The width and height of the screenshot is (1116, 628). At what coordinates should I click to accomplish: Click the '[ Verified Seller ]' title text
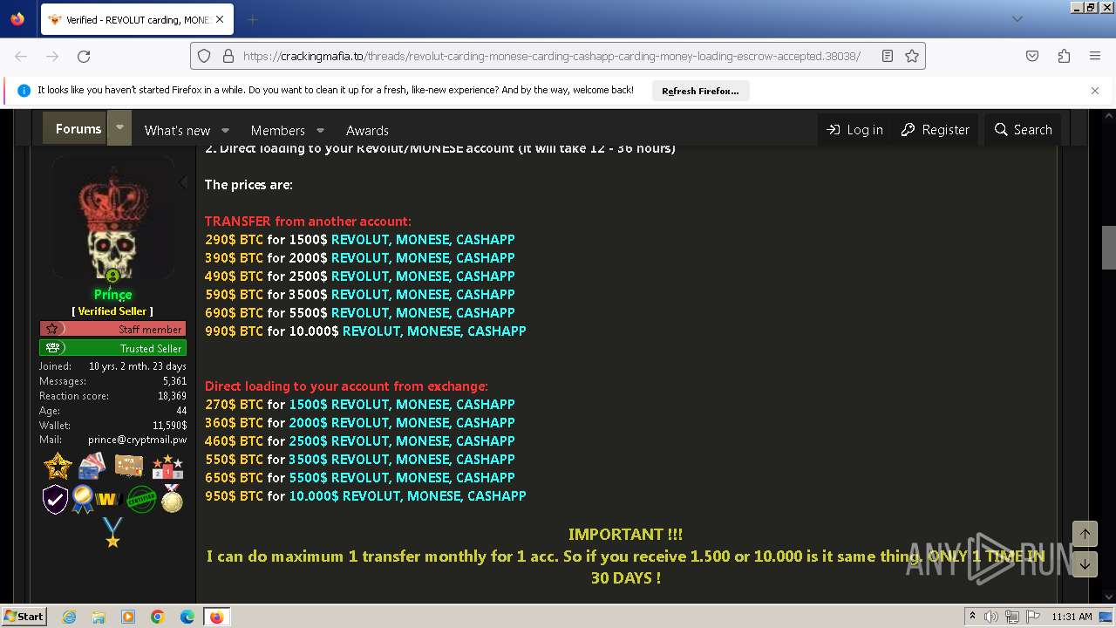[112, 311]
